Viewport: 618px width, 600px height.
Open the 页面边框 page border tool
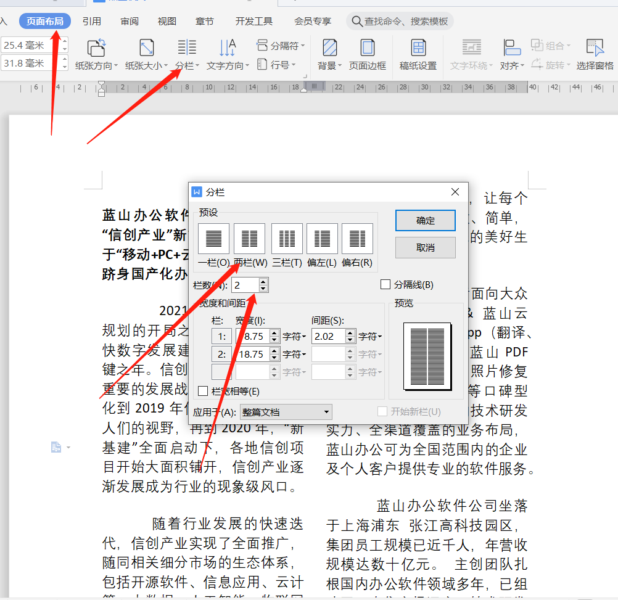point(368,54)
